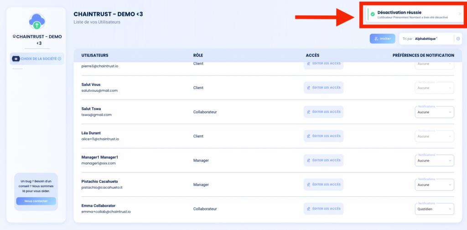Click pencil icon in Manager1 Manager1 row

coord(309,160)
